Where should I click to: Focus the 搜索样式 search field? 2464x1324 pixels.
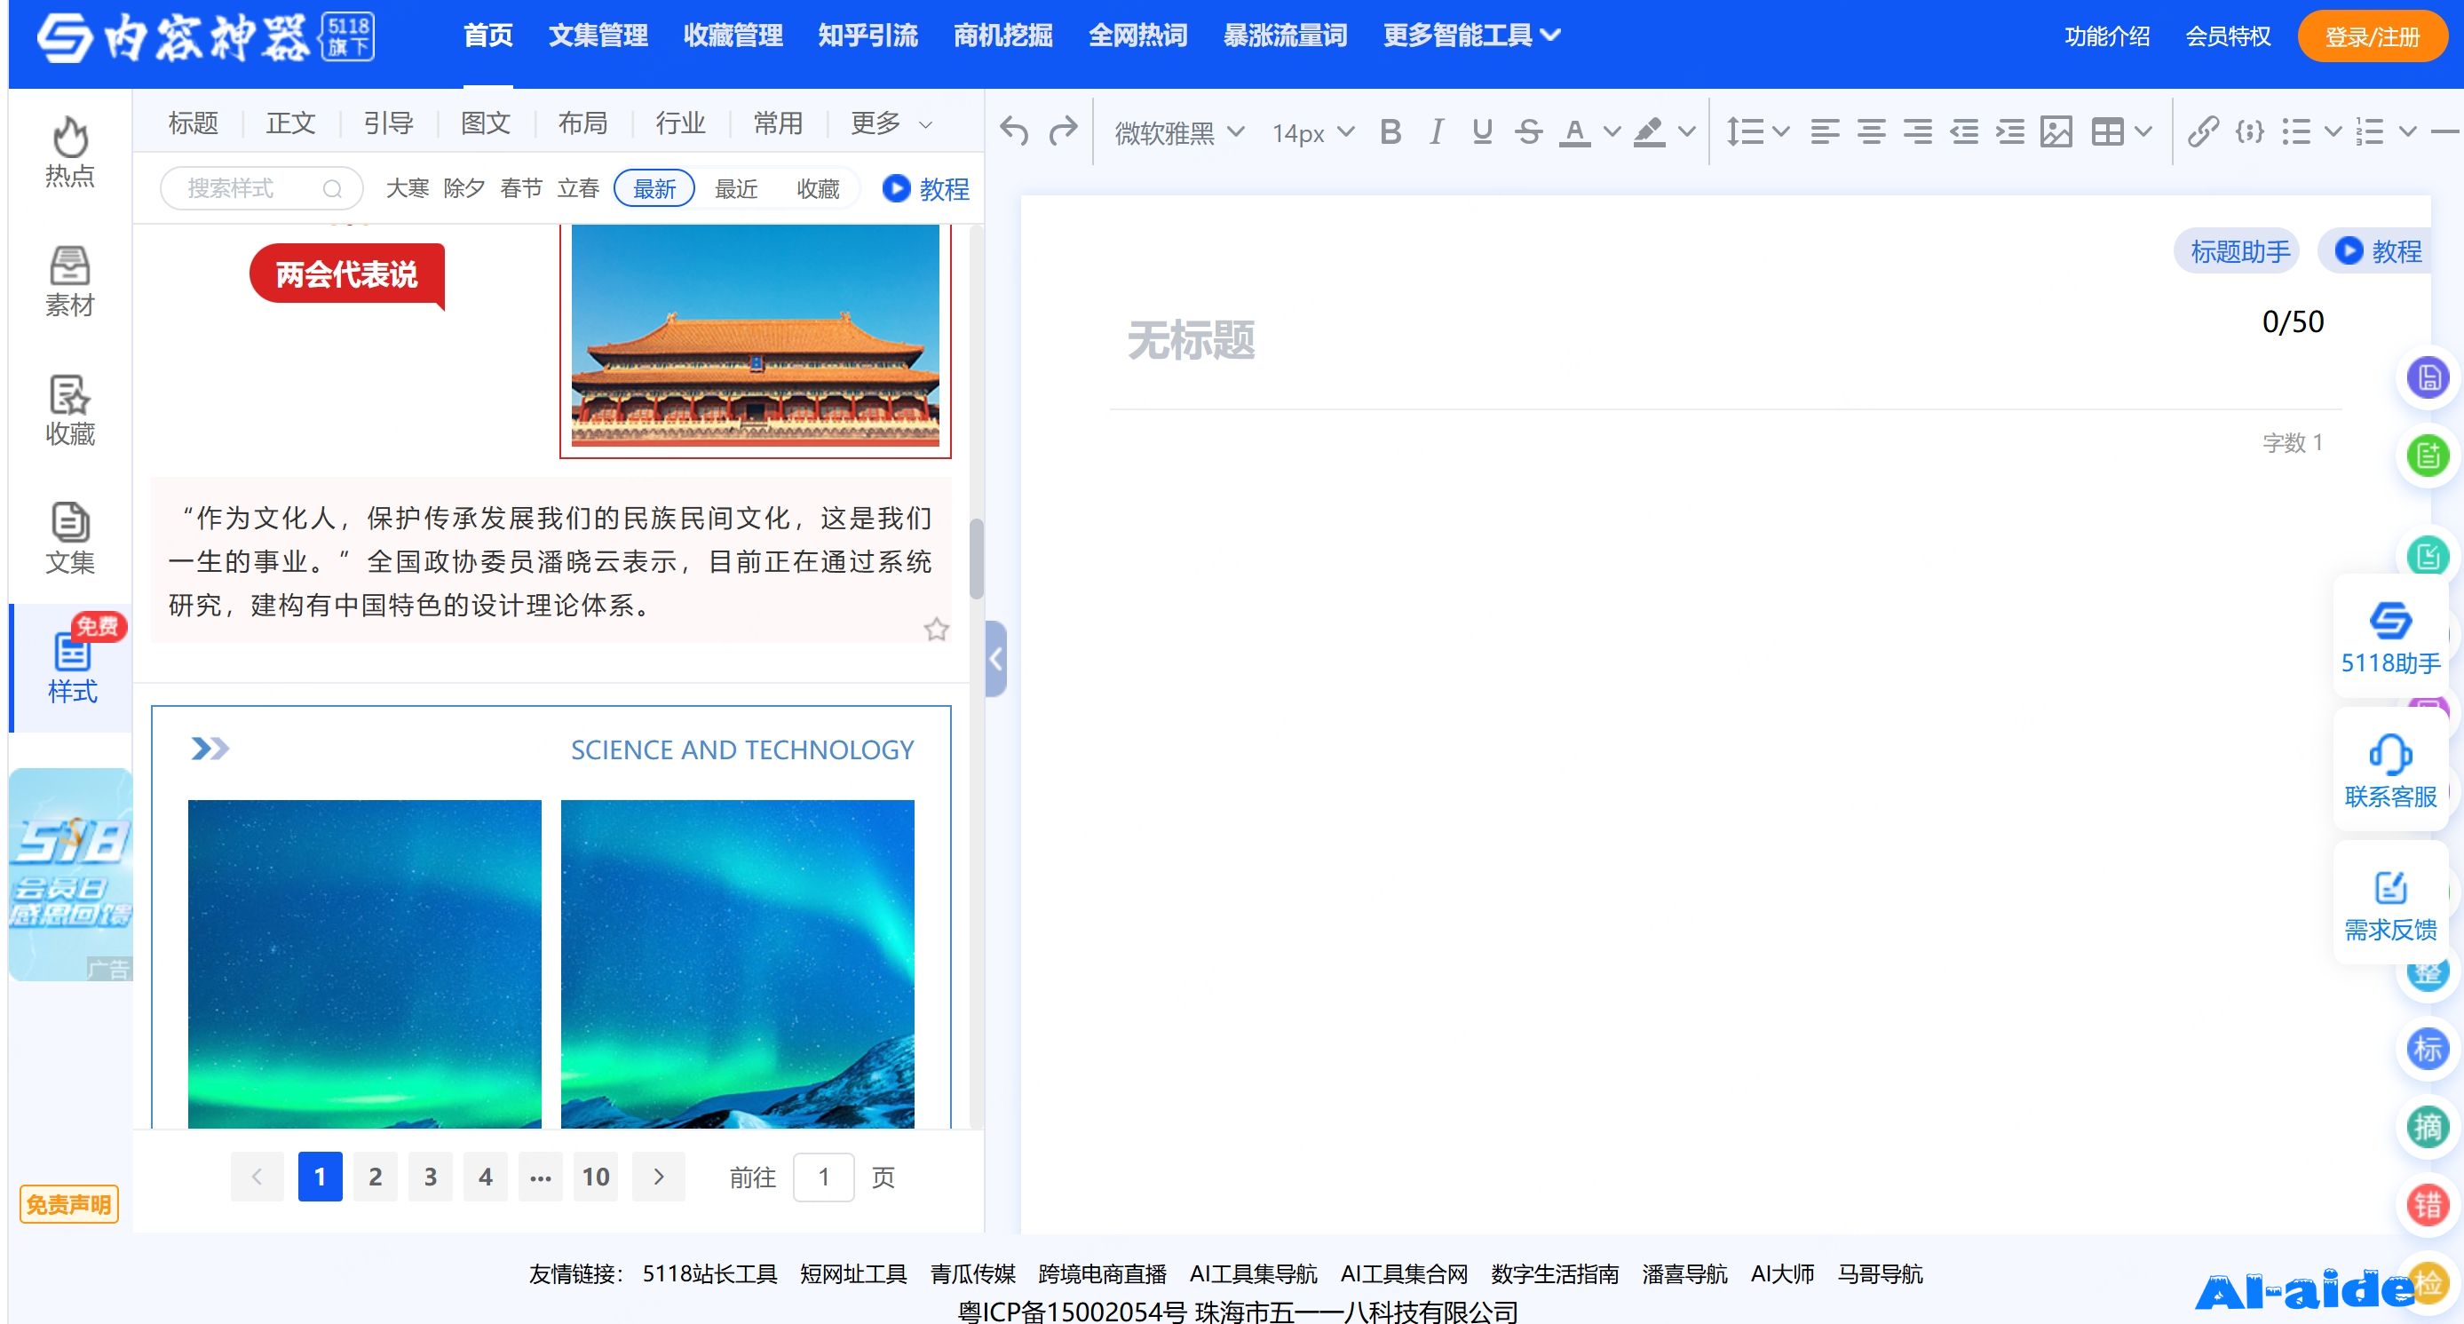[261, 188]
